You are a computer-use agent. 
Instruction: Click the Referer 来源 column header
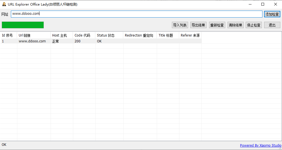tap(190, 35)
